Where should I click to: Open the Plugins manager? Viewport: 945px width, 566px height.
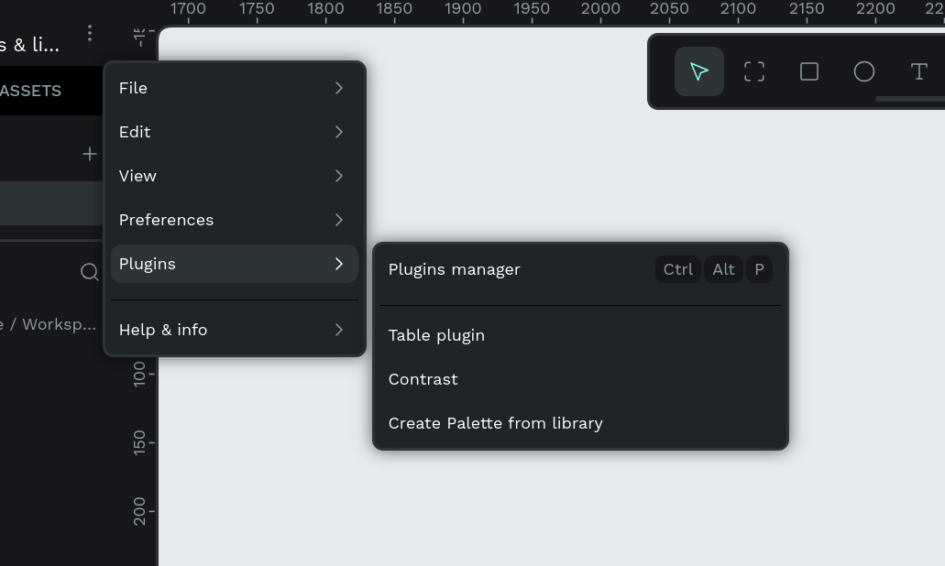point(454,269)
